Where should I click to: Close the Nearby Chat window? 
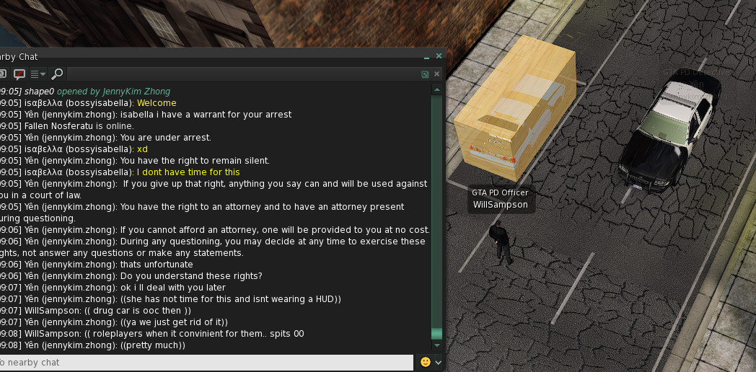[439, 56]
